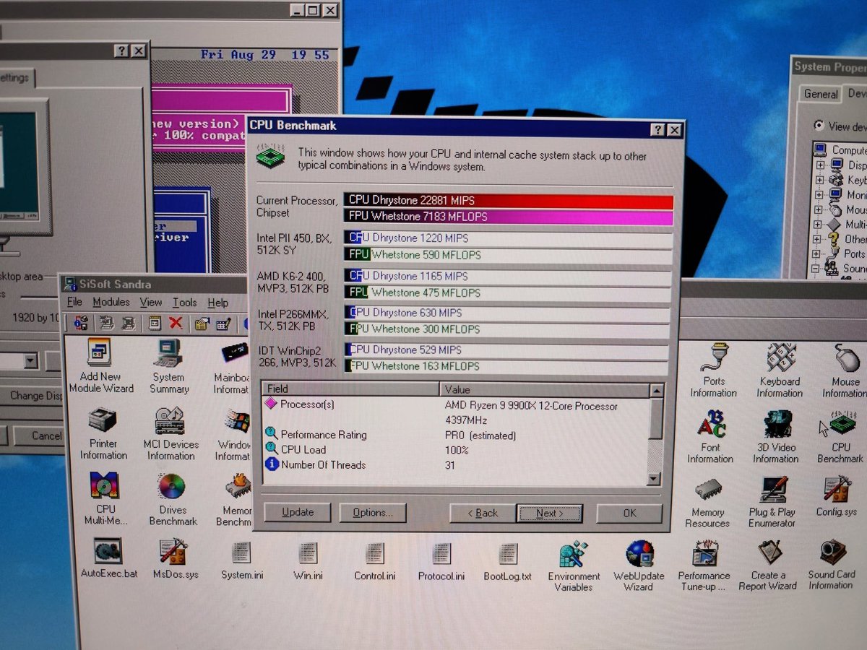This screenshot has height=650, width=867.
Task: Open the 3D Video Information module
Action: [x=776, y=437]
